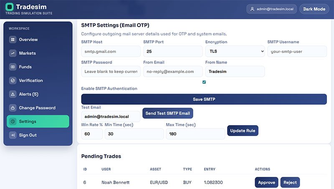Image resolution: width=334 pixels, height=189 pixels.
Task: Reject the pending trade with ID 6
Action: 290,182
